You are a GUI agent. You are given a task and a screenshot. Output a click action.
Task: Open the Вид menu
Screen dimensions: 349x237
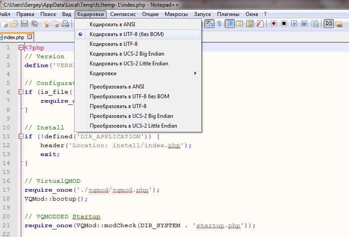(x=67, y=14)
